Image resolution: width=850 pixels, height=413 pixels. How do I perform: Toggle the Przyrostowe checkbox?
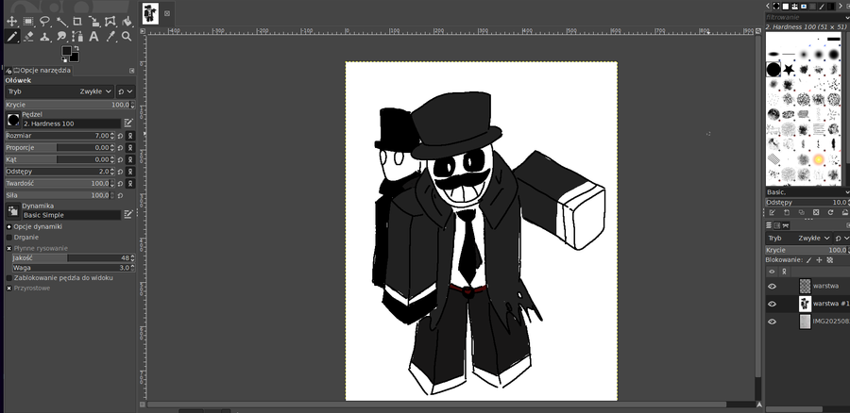9,288
